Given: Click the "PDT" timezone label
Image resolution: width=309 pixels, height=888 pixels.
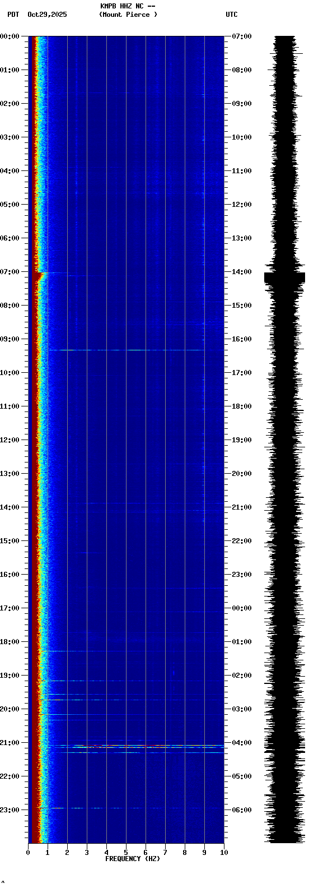Looking at the screenshot, I should click(x=13, y=15).
